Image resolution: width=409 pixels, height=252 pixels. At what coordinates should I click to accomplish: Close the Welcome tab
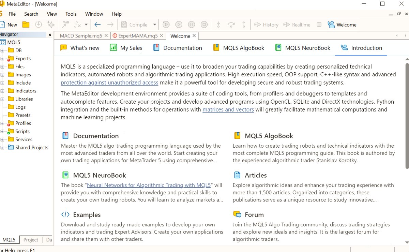pos(194,35)
